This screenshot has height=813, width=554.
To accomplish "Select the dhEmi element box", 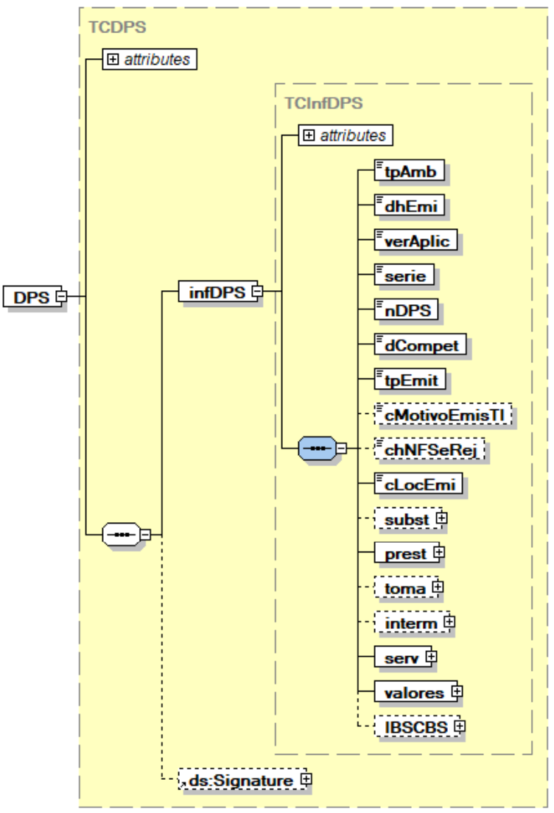I will coord(410,206).
